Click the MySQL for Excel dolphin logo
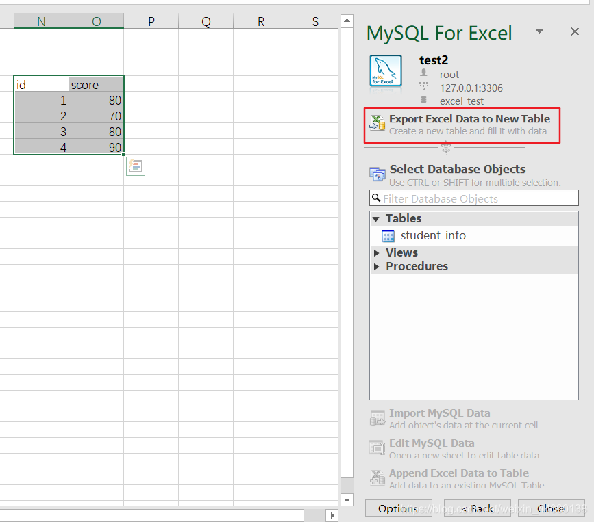594x522 pixels. point(386,70)
